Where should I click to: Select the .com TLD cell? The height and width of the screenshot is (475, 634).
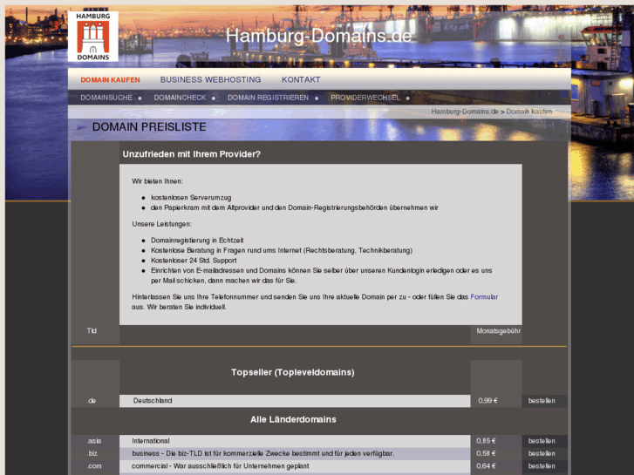95,465
